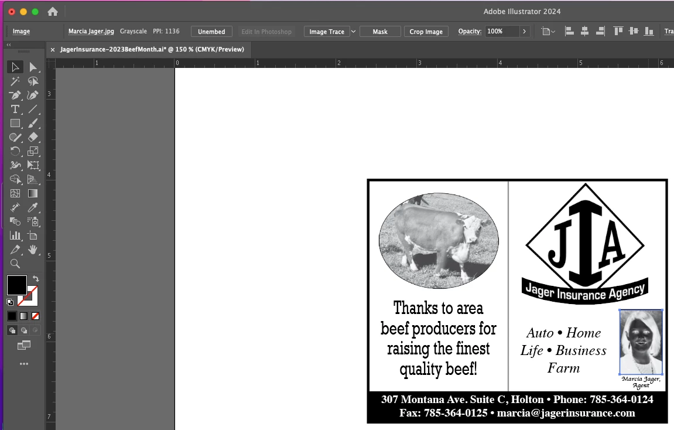Choose the Slice tool

15,250
